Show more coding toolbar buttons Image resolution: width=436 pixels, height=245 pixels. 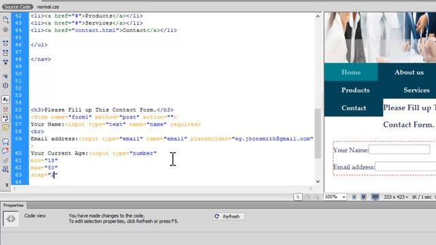pos(7,184)
